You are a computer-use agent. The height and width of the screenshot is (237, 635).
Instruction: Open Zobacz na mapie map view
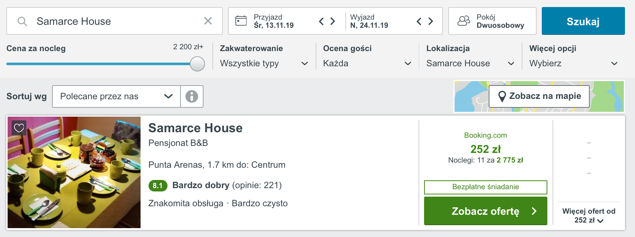click(539, 96)
